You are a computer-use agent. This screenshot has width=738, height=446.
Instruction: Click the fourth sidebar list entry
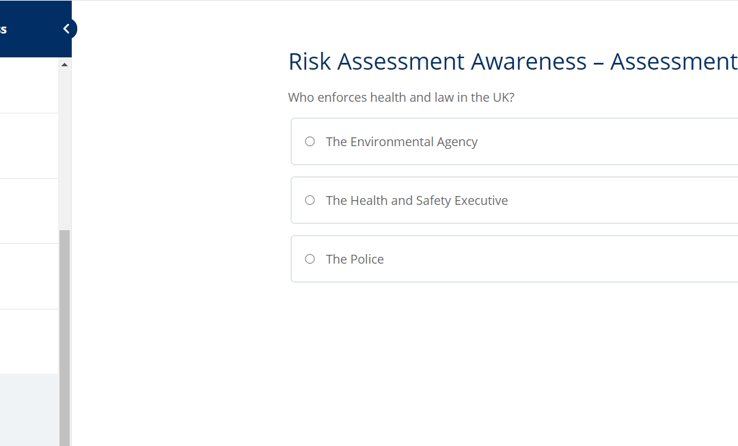(29, 275)
